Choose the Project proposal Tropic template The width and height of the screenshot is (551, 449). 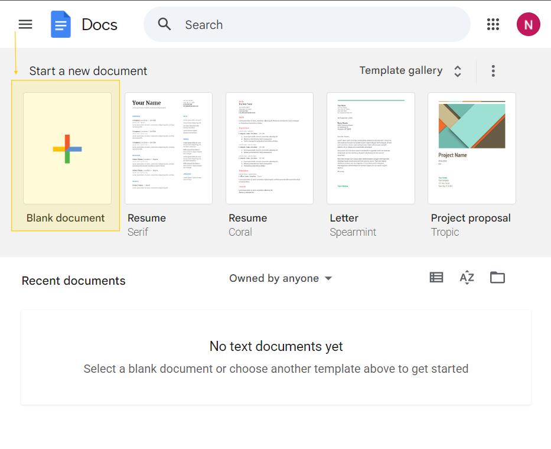[x=472, y=148]
